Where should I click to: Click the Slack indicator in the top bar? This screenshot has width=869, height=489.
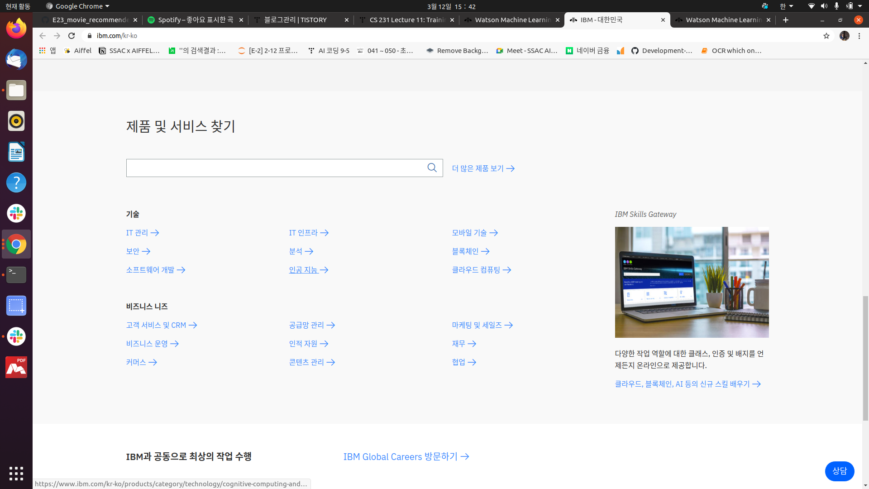pos(765,6)
